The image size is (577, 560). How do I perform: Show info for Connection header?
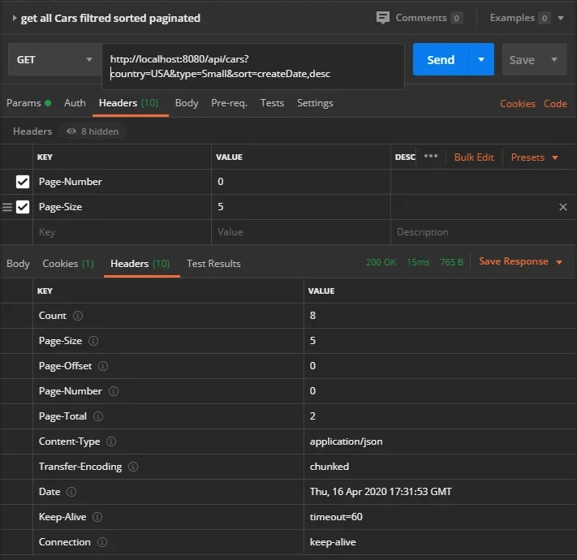(x=102, y=542)
